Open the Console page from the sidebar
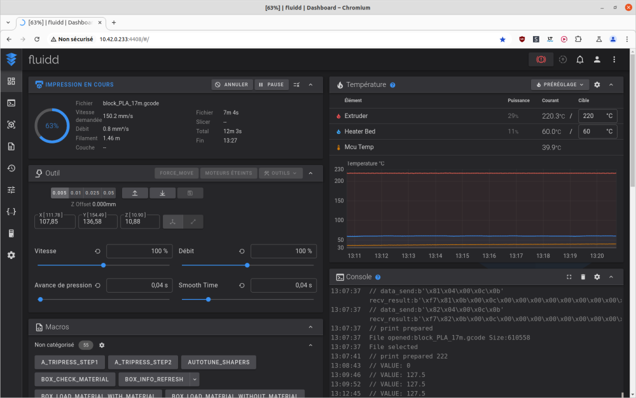 [11, 103]
